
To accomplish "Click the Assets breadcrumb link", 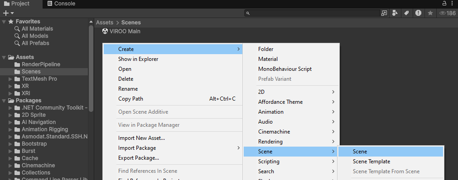I will 105,23.
